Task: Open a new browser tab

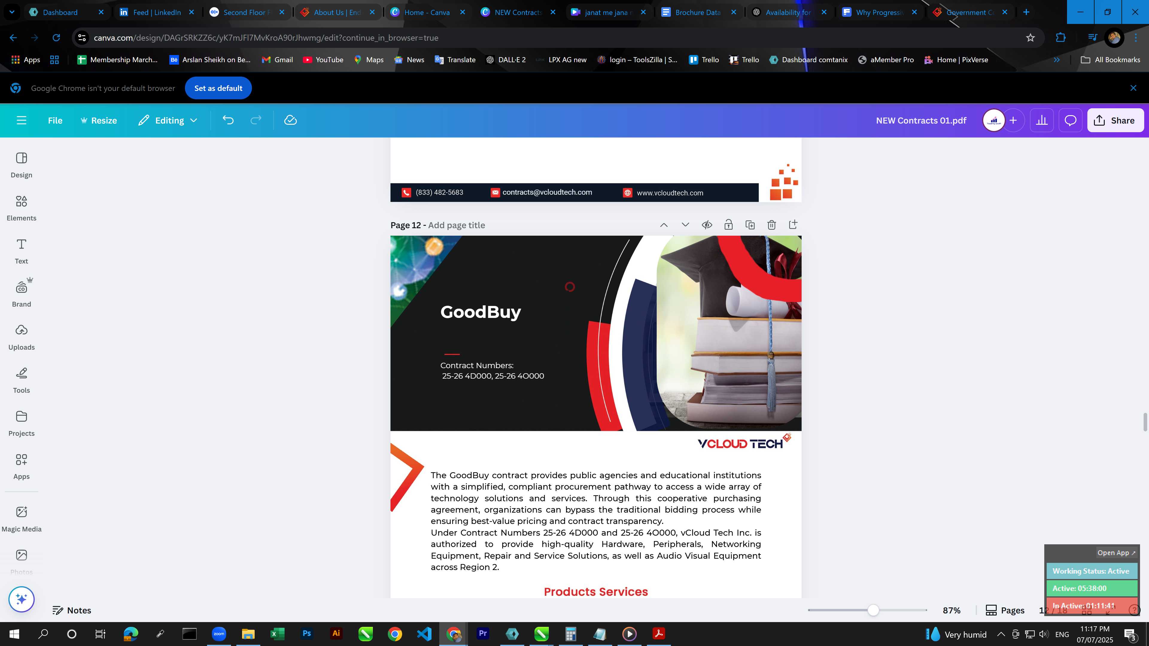Action: click(x=1026, y=12)
